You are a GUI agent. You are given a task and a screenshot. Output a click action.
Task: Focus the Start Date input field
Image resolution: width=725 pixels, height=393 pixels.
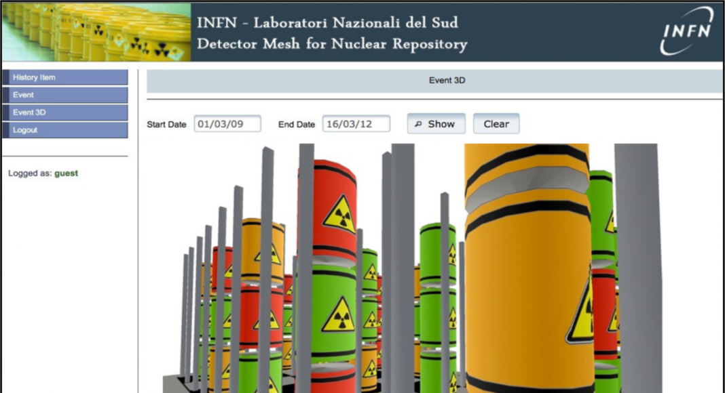(x=227, y=123)
